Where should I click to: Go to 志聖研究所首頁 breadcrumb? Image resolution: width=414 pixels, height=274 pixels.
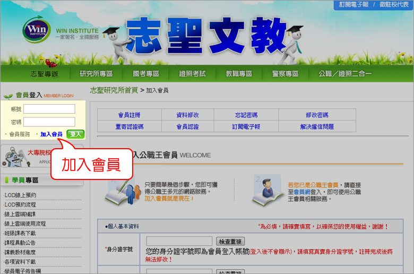[x=114, y=90]
